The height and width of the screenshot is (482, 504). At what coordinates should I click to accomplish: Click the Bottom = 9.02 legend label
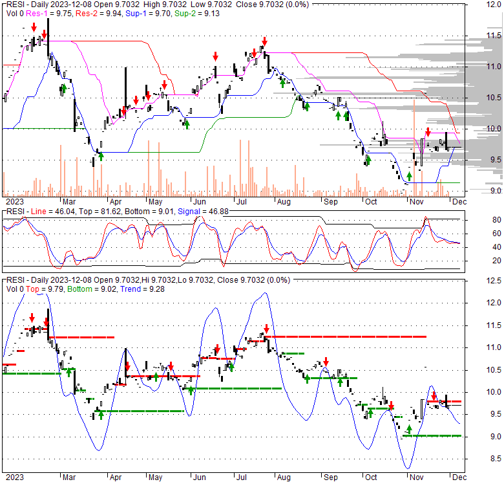point(92,289)
